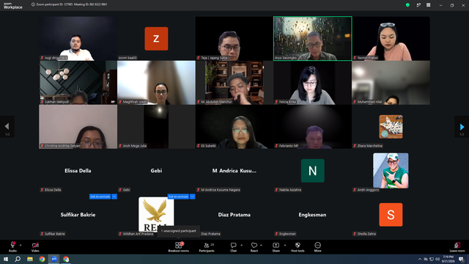Open more options for Sulfikar Bakrie tile
The image size is (469, 264).
click(x=114, y=197)
